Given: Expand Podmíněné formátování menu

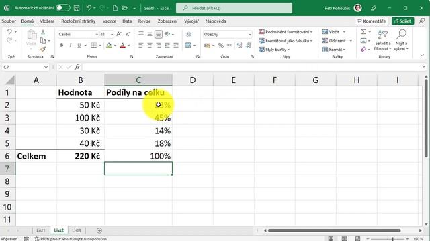Looking at the screenshot, I should [286, 32].
